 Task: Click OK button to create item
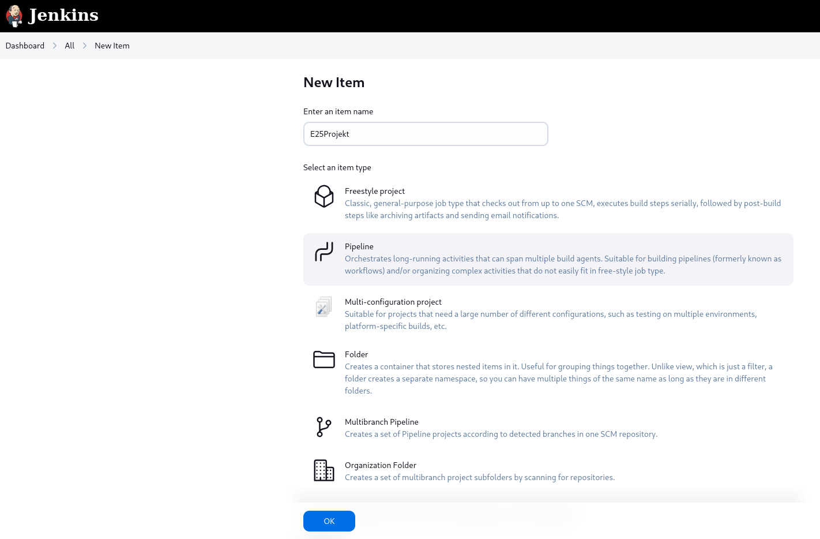pos(329,521)
